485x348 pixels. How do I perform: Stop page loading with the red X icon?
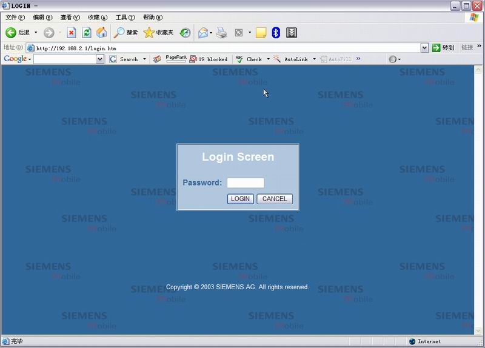tap(72, 33)
